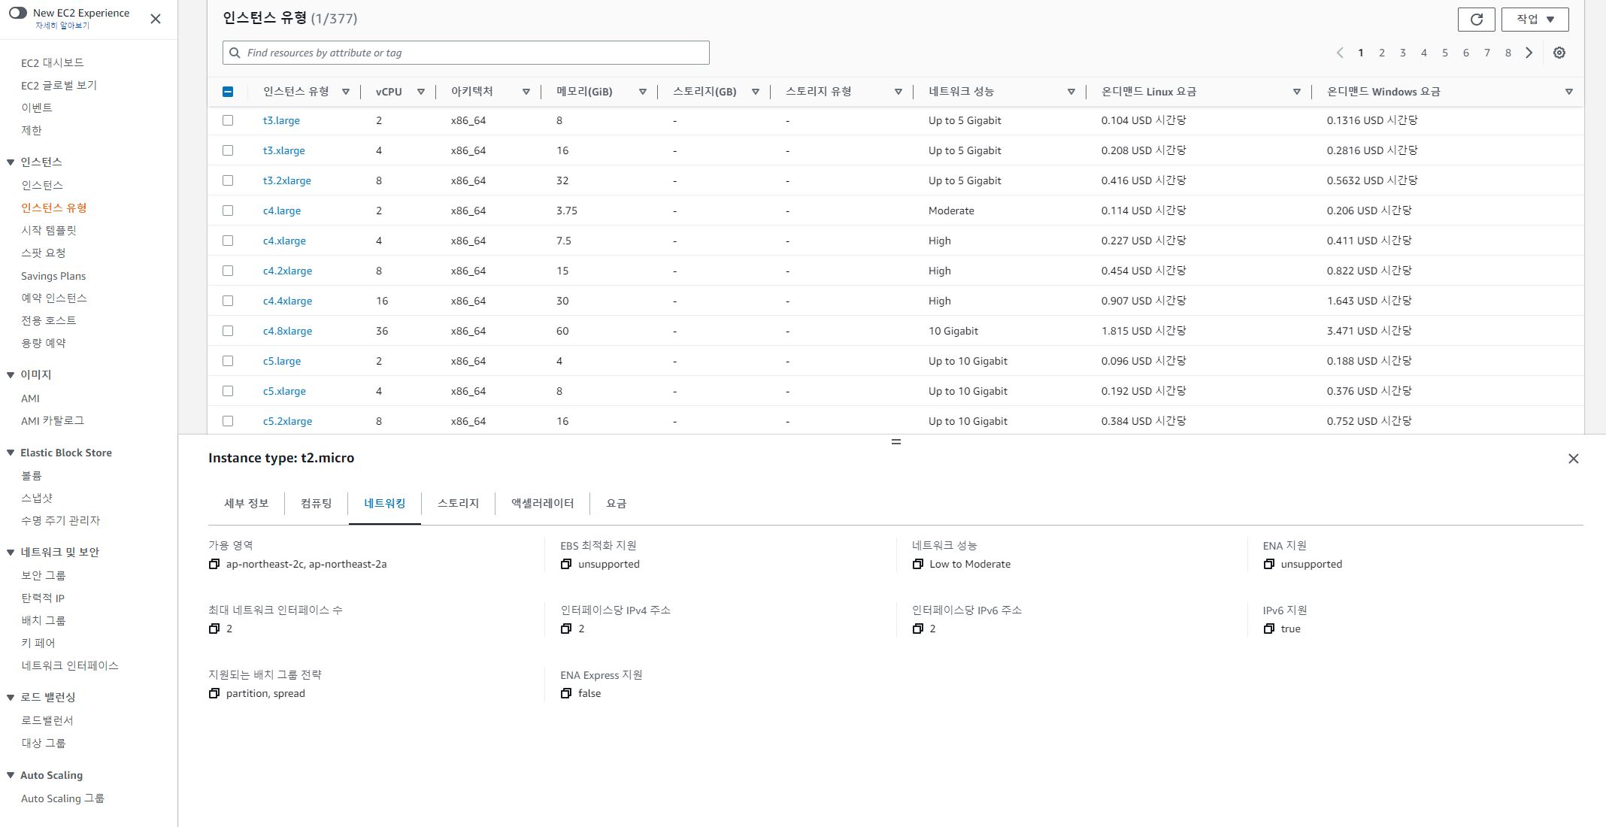1606x827 pixels.
Task: Select the t3.large row checkbox
Action: pyautogui.click(x=228, y=120)
